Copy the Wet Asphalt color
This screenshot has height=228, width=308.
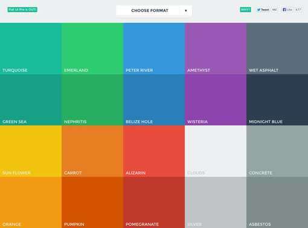click(x=277, y=49)
